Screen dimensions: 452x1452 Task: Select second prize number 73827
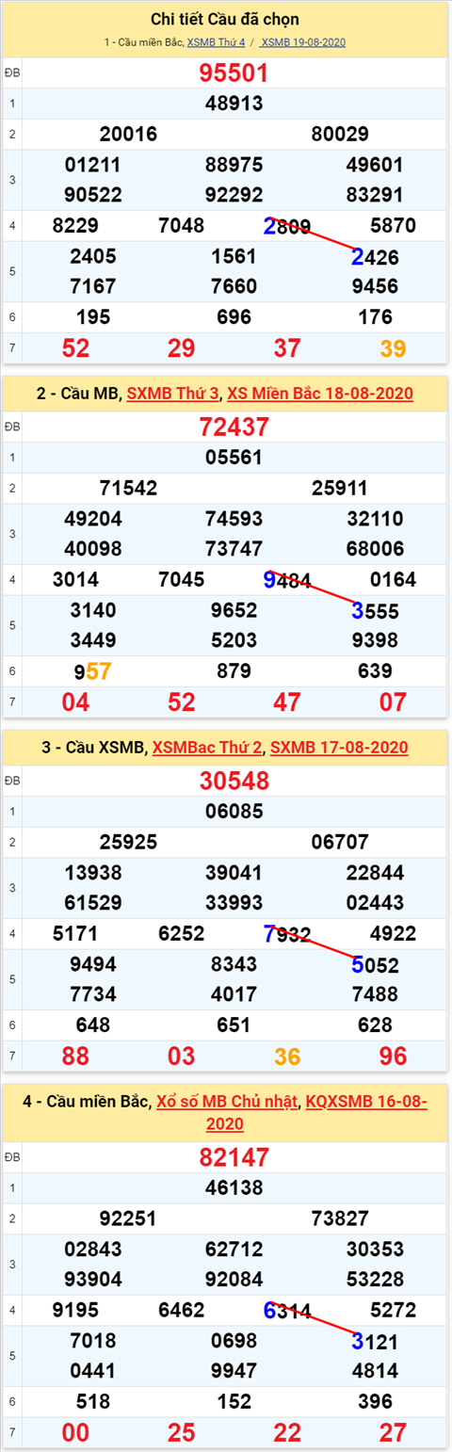pyautogui.click(x=340, y=1218)
